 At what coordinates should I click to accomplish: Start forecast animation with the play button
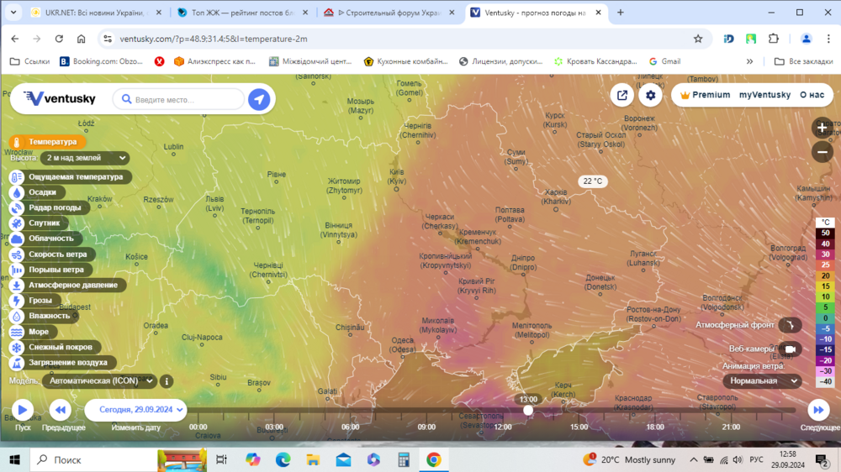pyautogui.click(x=23, y=410)
